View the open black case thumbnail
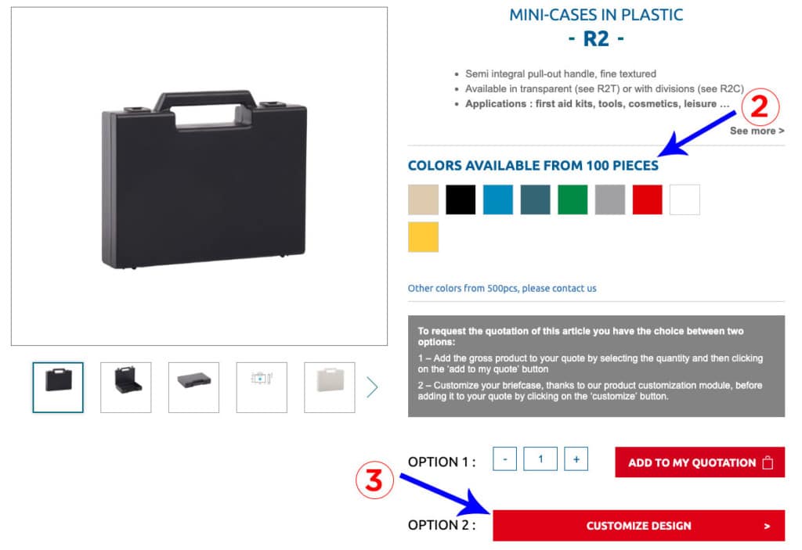The image size is (802, 550). 126,387
